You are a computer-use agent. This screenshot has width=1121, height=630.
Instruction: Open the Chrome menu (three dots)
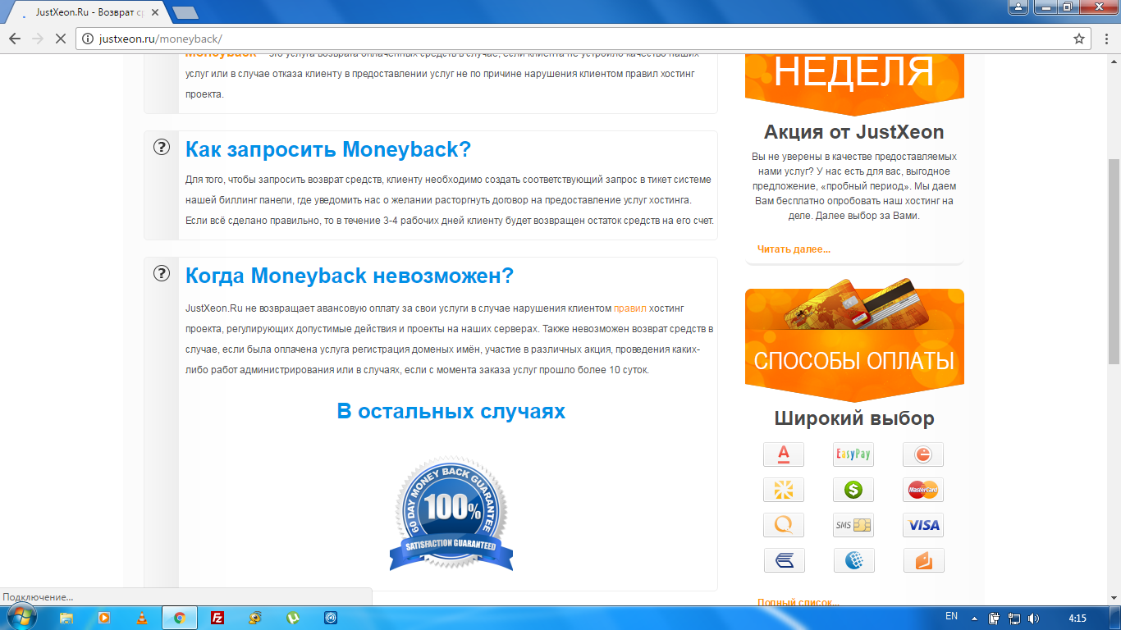tap(1105, 39)
